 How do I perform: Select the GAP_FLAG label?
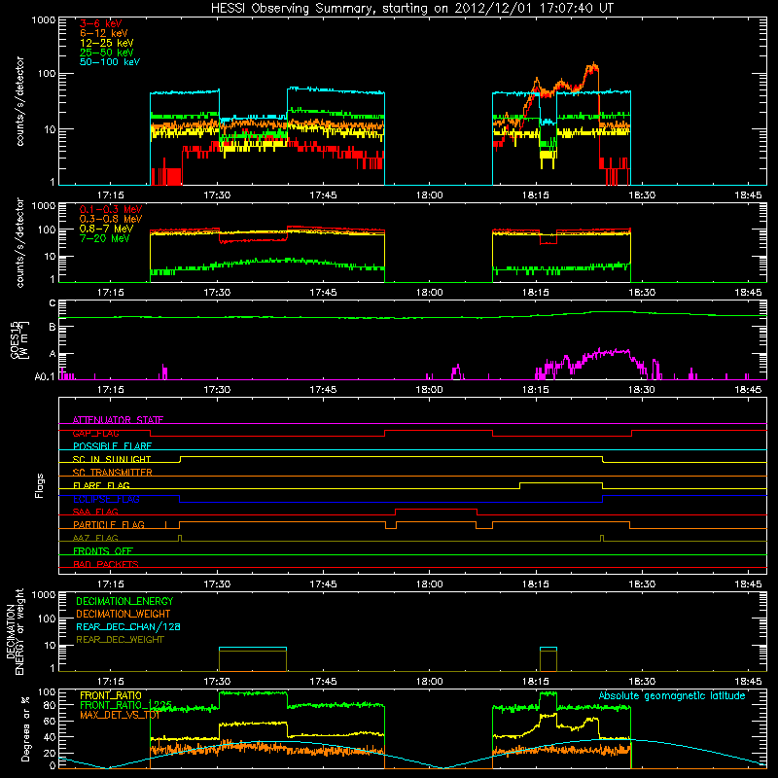(95, 433)
